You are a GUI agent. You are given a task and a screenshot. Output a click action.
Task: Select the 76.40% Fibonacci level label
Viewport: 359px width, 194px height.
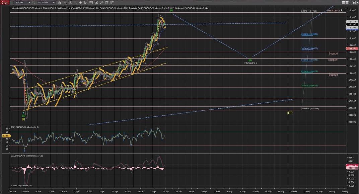[309, 86]
